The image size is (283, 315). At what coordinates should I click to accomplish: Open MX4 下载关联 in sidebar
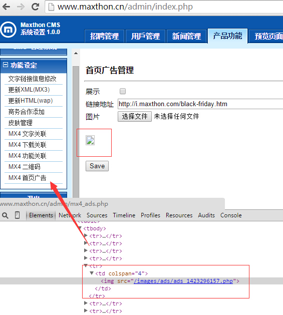pos(28,145)
